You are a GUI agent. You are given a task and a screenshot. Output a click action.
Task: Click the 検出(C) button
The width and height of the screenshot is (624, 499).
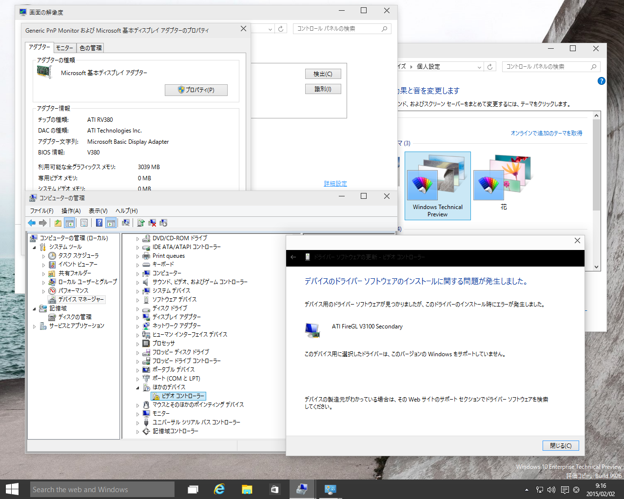tap(323, 74)
